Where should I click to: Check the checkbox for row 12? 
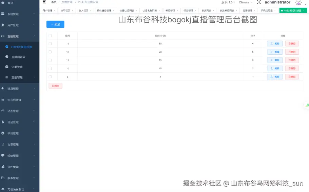point(50,52)
